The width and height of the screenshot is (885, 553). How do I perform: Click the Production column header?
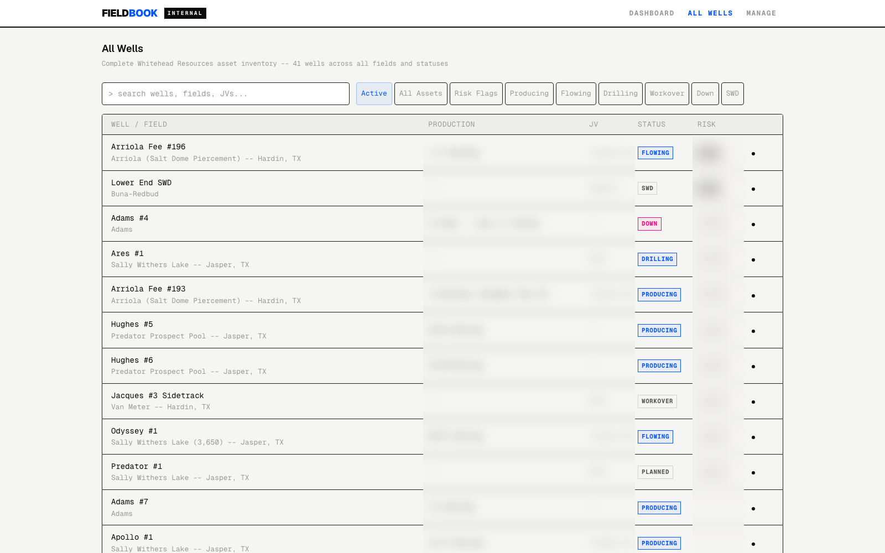[451, 124]
